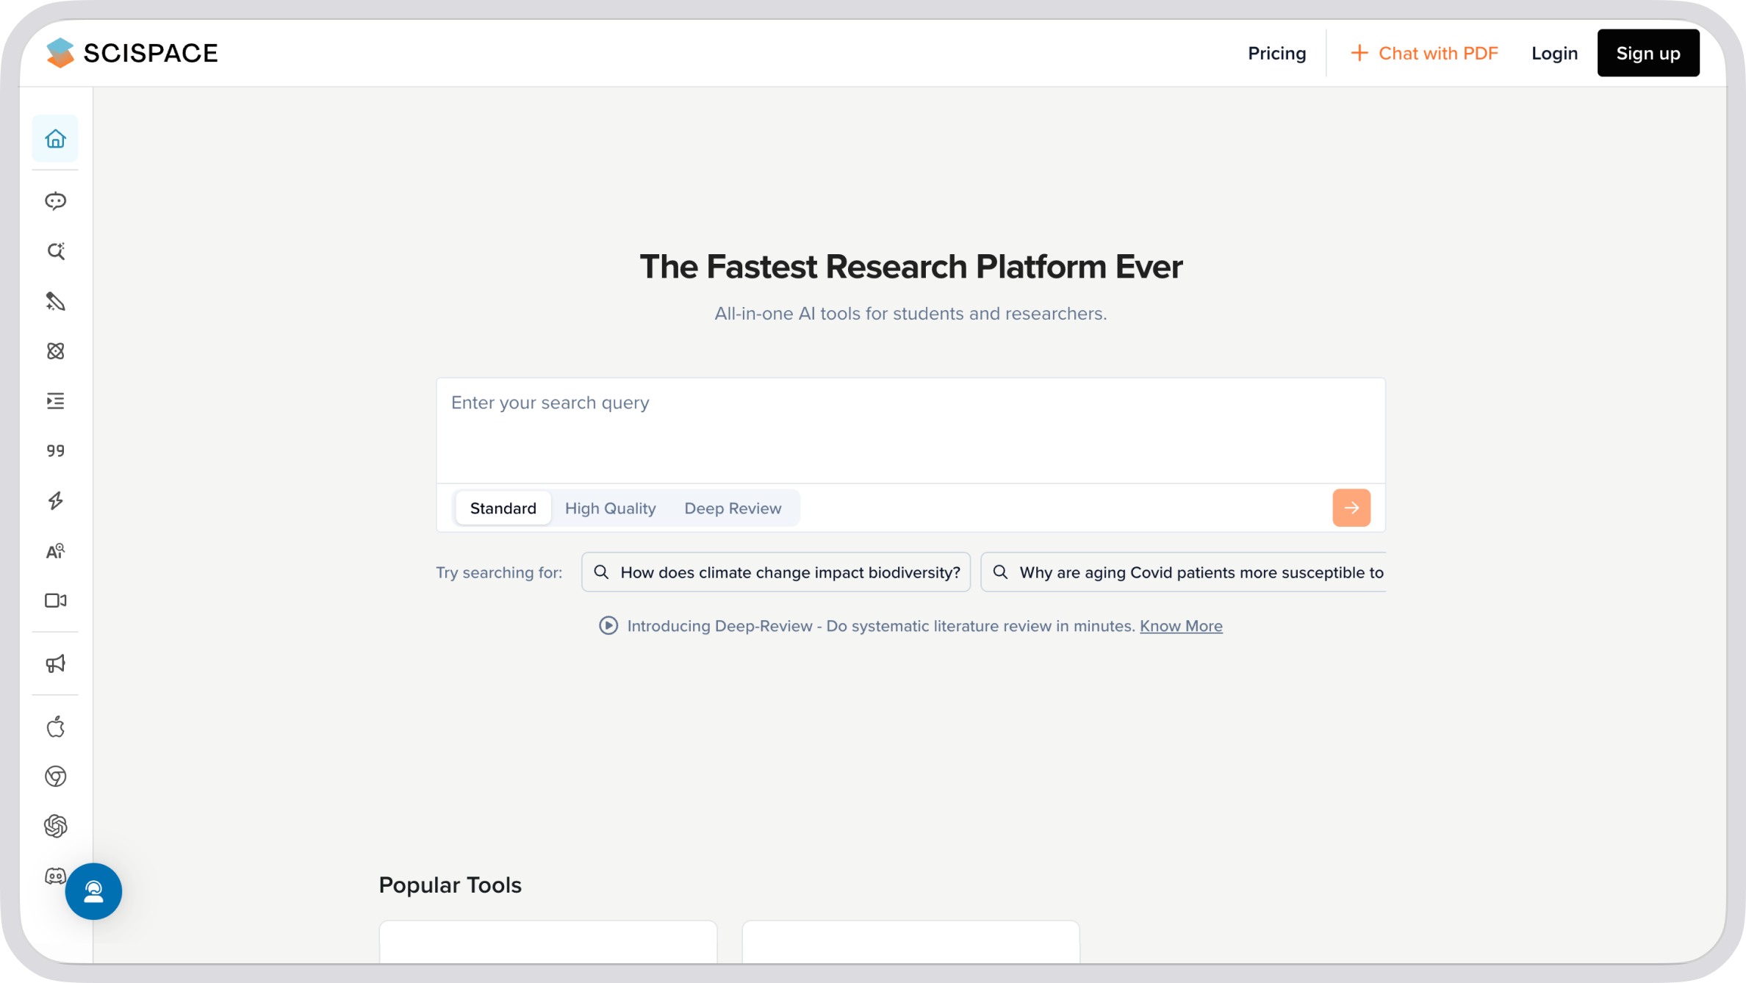Keep Standard mode selected in search bar

coord(503,508)
